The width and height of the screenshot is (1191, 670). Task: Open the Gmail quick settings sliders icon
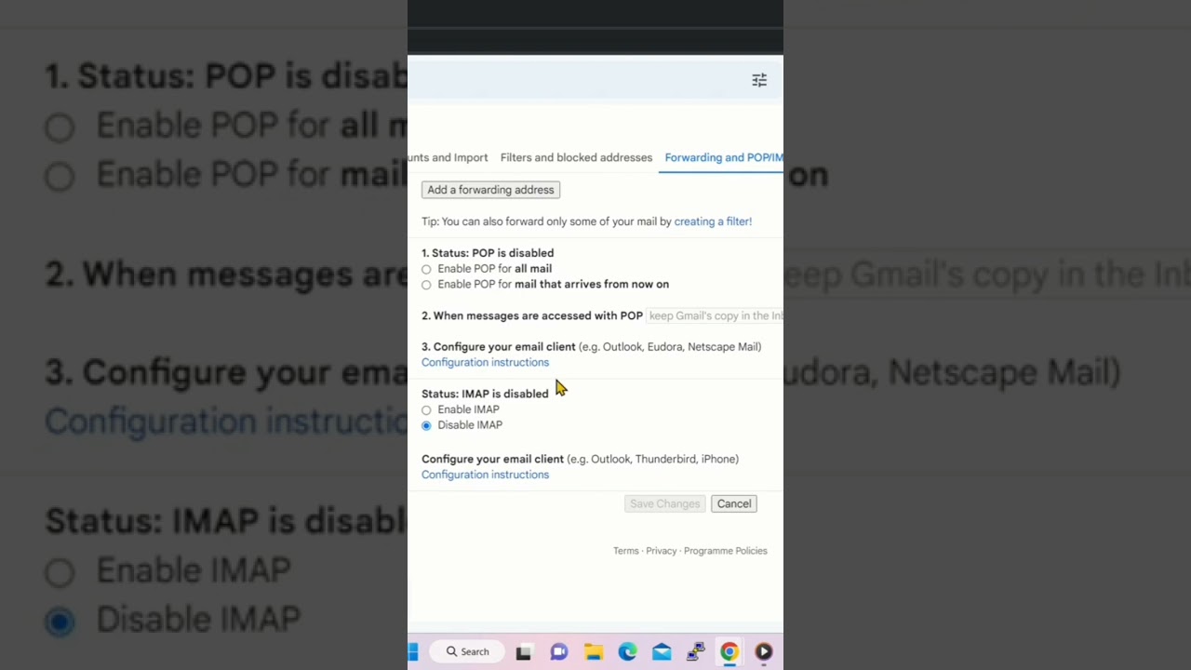(759, 80)
